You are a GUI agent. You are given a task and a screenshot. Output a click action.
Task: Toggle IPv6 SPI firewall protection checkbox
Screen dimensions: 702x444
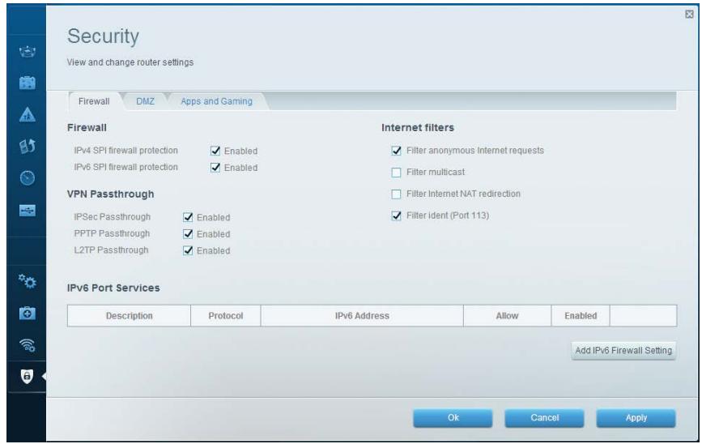click(x=215, y=167)
